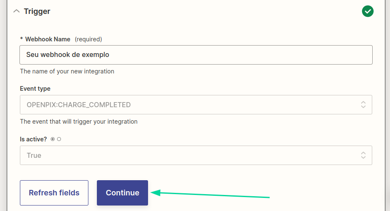Click the Refresh fields button
This screenshot has height=211, width=390.
coord(54,193)
